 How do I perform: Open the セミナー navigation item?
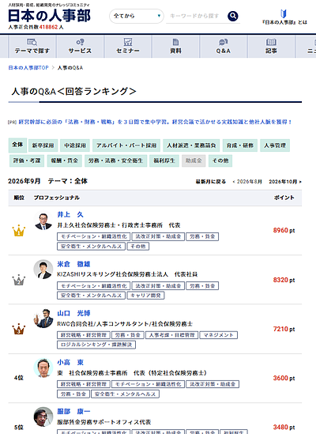[x=127, y=46]
